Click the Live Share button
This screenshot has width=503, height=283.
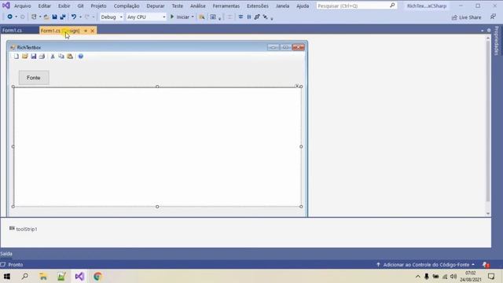(466, 17)
